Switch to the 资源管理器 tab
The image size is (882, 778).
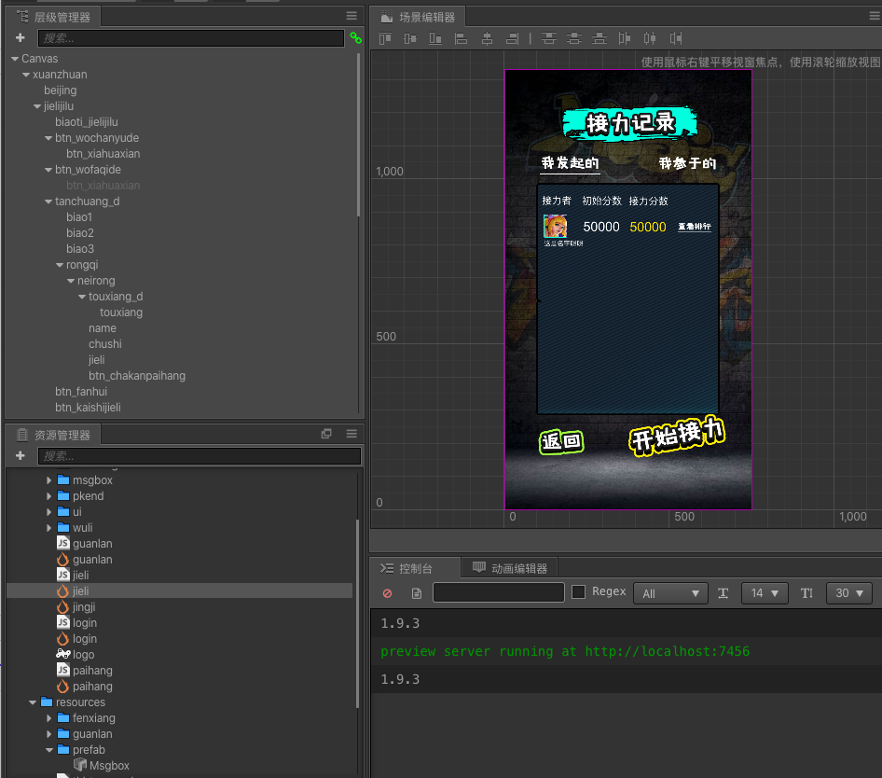click(54, 435)
